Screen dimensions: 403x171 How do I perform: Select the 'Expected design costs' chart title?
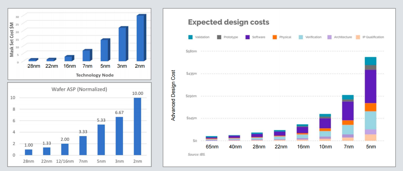pos(229,22)
